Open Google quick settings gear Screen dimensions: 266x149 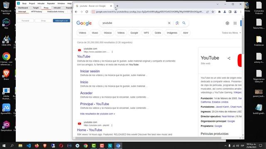pyautogui.click(x=227, y=23)
